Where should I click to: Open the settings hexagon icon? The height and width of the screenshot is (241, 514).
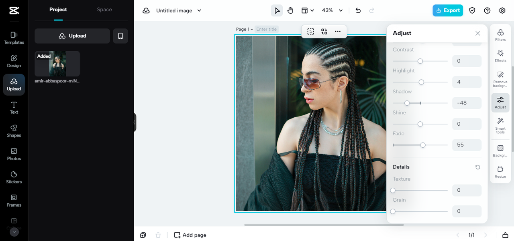pos(502,11)
